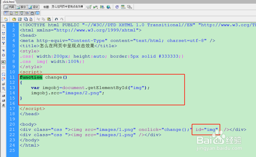The image size is (256, 157).
Task: Click the id="img" attribute text
Action: pos(207,130)
